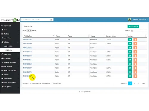Expand the User sidebar menu
Viewport: 149px width, 111px height.
(10, 30)
